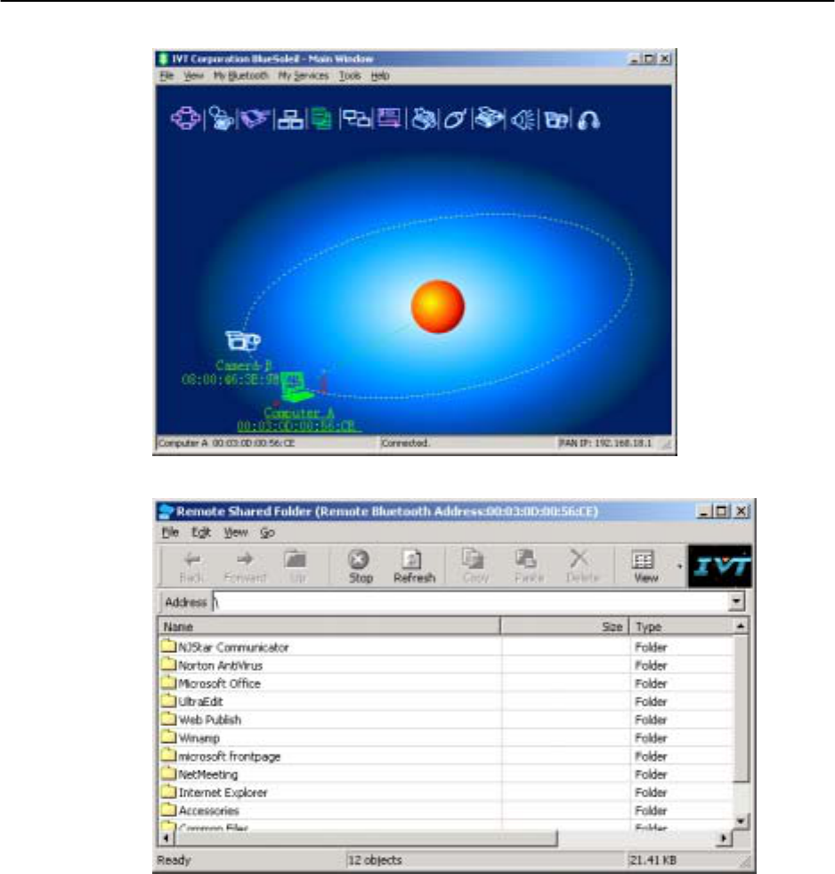Select the Headset service icon
The height and width of the screenshot is (874, 835).
click(x=588, y=120)
